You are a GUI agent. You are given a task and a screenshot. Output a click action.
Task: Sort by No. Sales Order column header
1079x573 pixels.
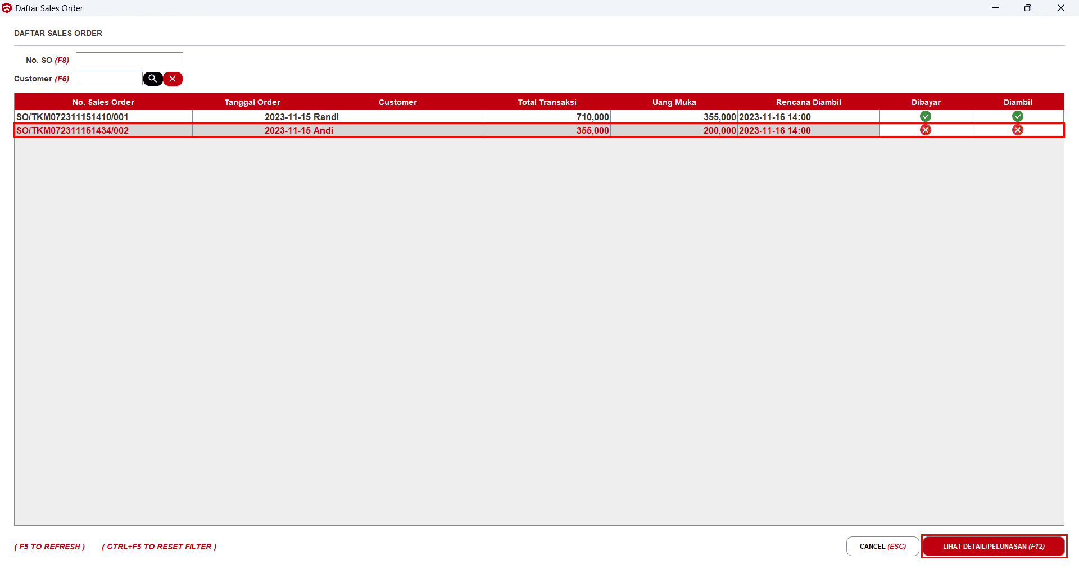(x=103, y=102)
